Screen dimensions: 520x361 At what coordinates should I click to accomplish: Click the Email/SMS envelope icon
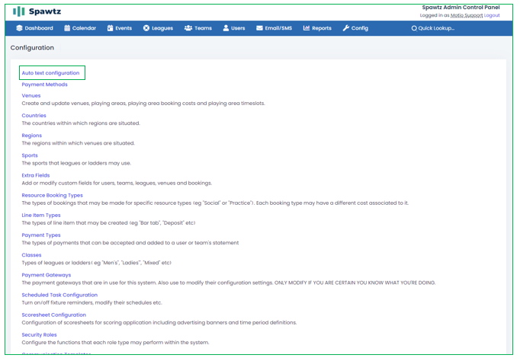coord(259,28)
